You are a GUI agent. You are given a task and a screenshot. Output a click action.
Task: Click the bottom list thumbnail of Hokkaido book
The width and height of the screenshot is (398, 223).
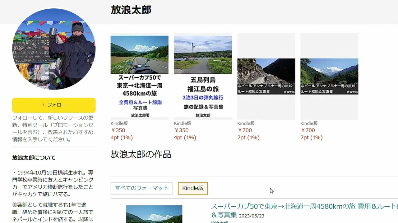coord(154,214)
